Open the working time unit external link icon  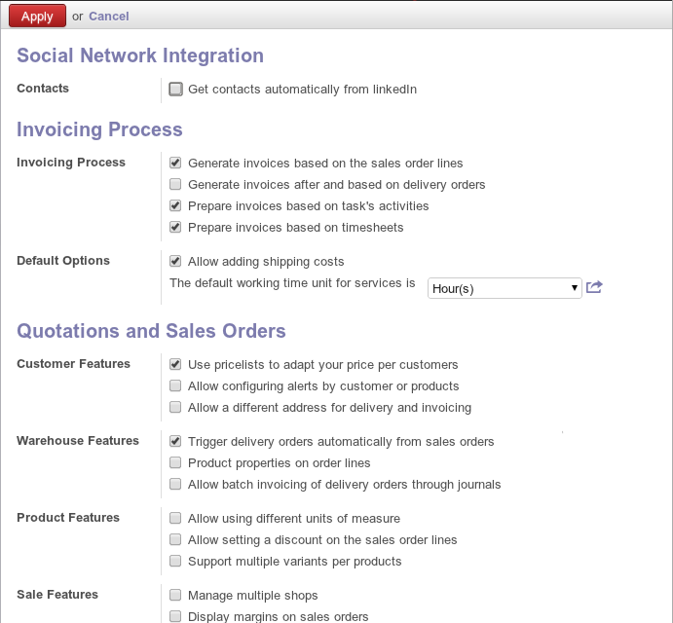(595, 287)
